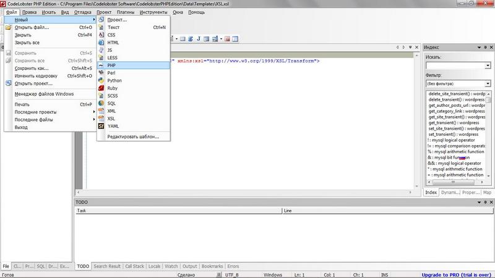495x278 pixels.
Task: Open the Индекс panel options arrow
Action: click(479, 48)
